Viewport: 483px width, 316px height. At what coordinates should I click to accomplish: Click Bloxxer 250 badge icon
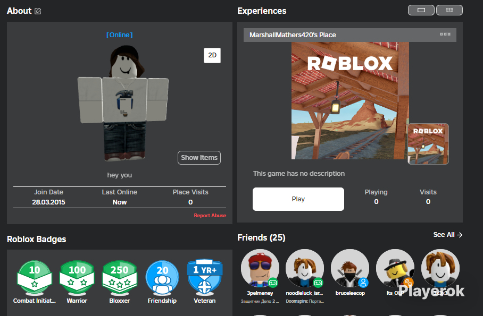pyautogui.click(x=120, y=278)
